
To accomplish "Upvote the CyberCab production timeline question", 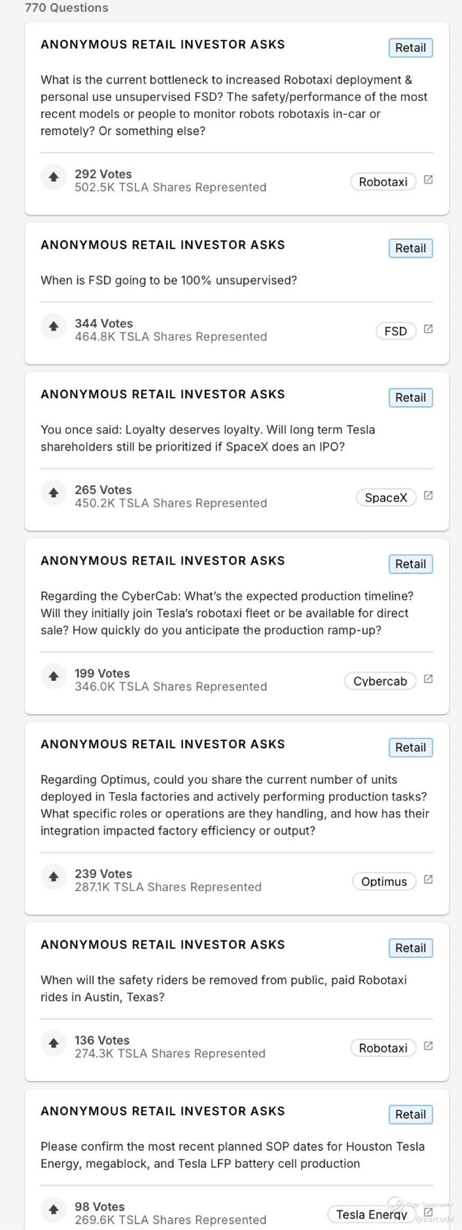I will click(x=54, y=676).
